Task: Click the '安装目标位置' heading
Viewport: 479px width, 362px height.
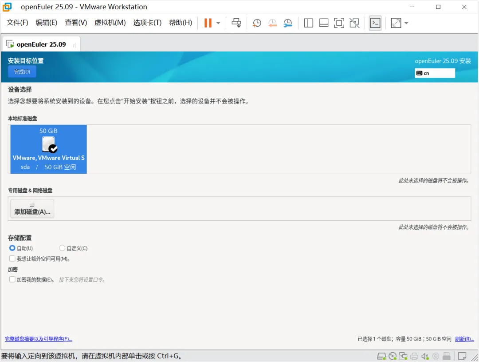Action: 26,60
